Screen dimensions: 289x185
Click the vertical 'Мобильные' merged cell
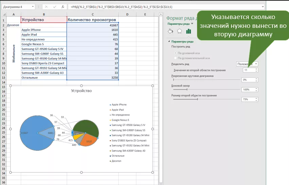coord(13,54)
